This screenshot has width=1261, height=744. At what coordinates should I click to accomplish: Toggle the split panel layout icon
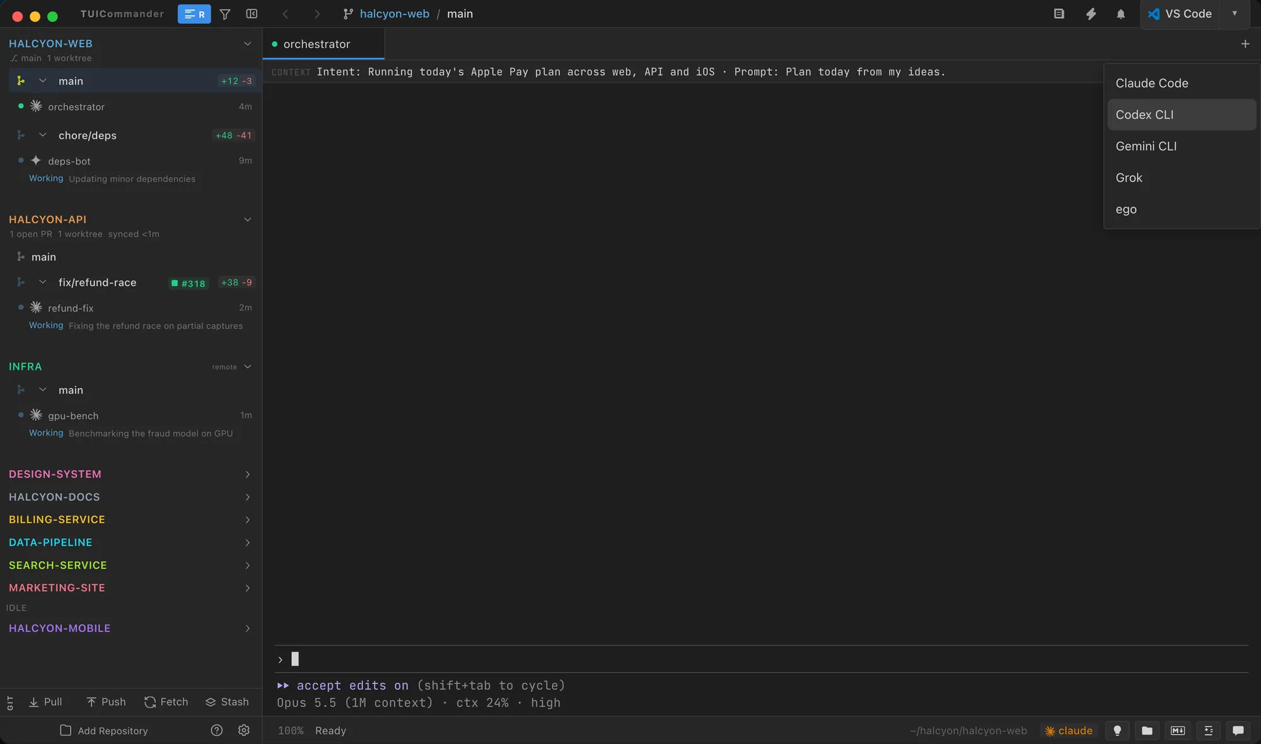point(252,14)
